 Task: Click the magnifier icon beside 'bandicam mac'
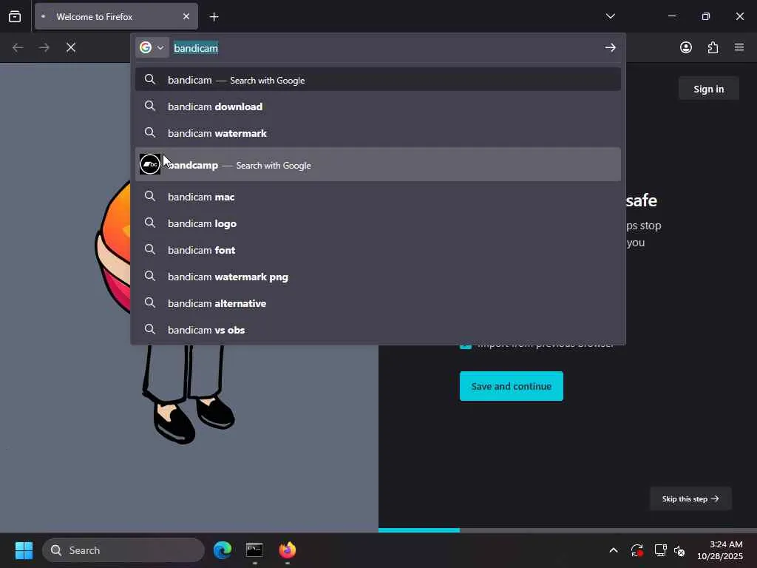pyautogui.click(x=150, y=196)
